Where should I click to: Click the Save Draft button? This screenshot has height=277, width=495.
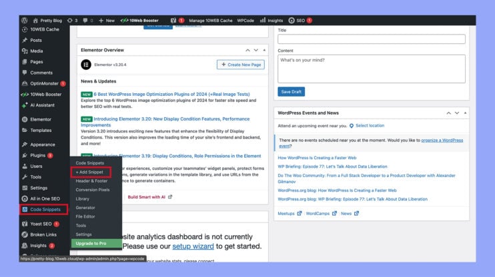pyautogui.click(x=291, y=91)
